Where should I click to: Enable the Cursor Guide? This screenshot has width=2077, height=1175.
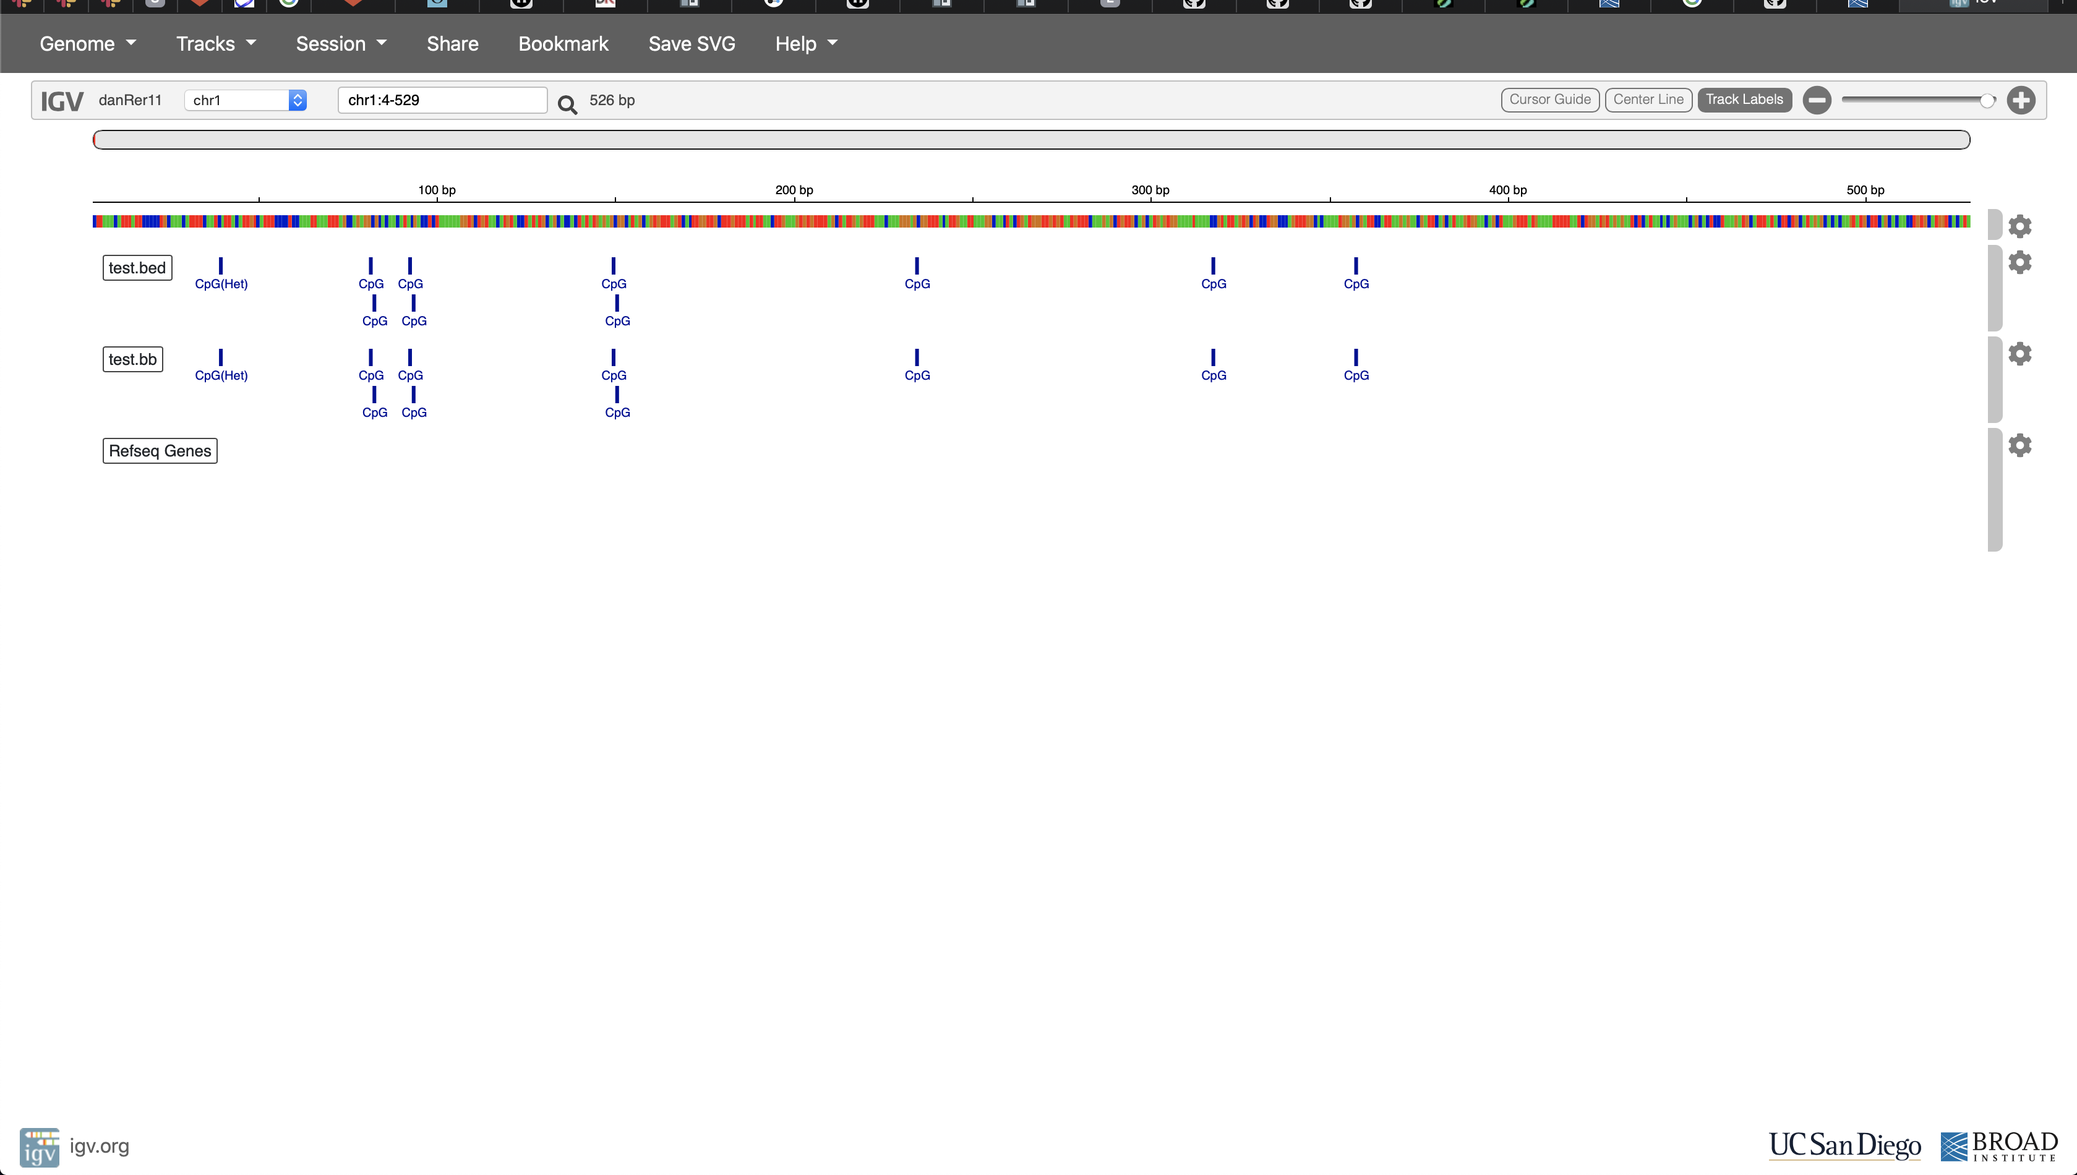(x=1549, y=100)
